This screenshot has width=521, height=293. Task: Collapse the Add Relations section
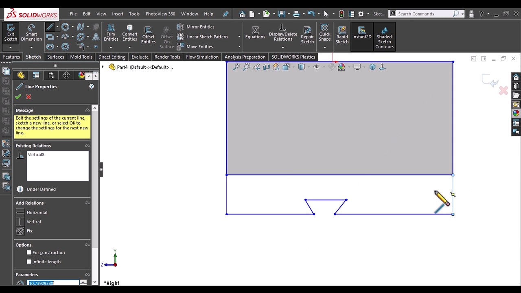click(87, 203)
